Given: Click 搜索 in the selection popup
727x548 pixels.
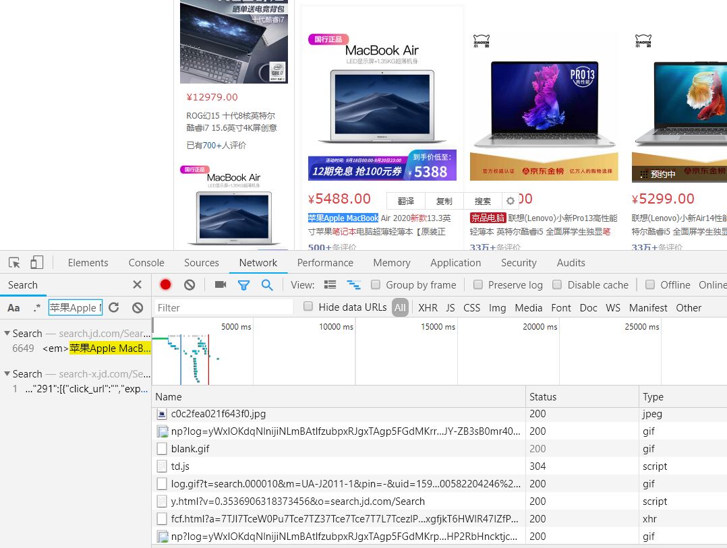Looking at the screenshot, I should pos(482,201).
